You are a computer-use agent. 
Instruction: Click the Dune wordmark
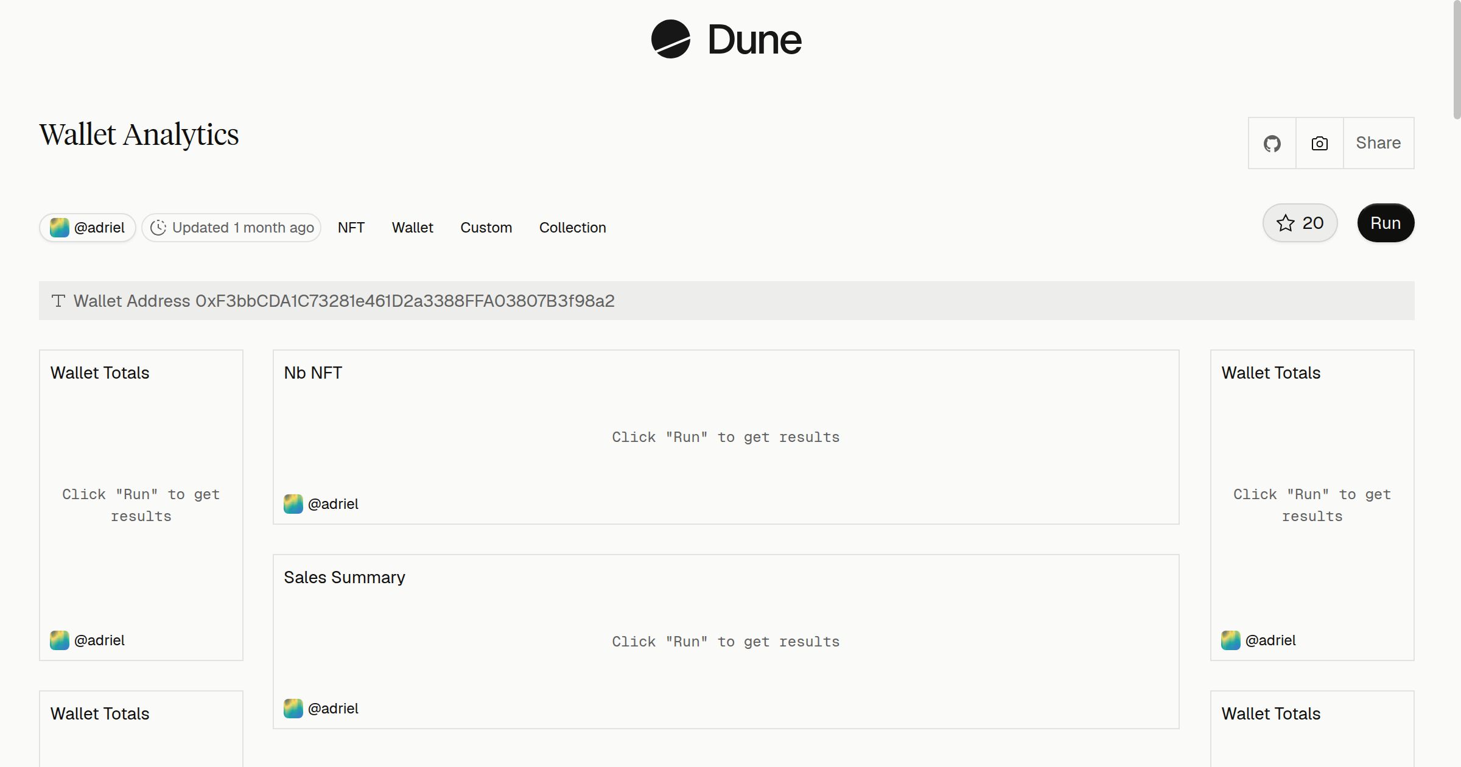754,40
